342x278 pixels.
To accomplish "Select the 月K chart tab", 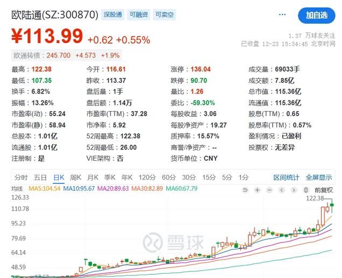I will pyautogui.click(x=92, y=177).
